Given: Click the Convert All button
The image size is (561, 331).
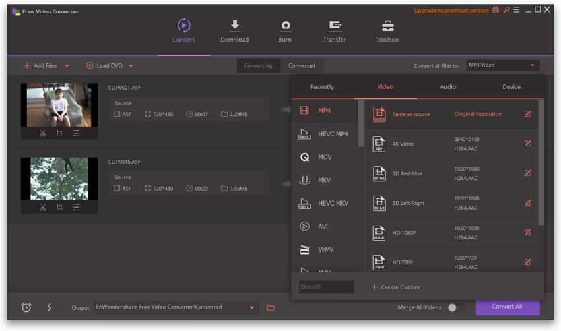Looking at the screenshot, I should click(x=508, y=307).
